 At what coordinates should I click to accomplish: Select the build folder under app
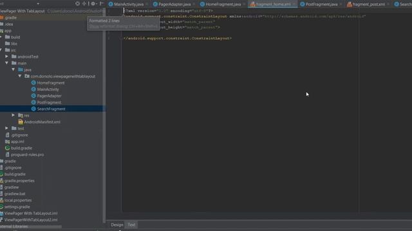15,37
